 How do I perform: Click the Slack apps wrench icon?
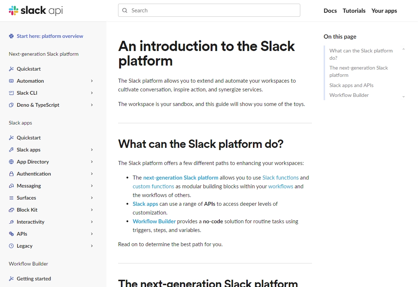click(x=11, y=149)
